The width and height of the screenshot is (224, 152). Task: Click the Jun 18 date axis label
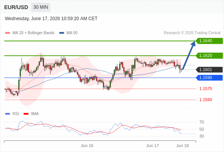click(183, 146)
